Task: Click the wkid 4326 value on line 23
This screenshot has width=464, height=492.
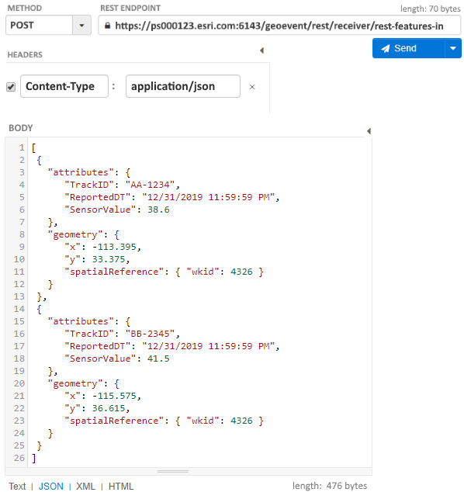Action: click(241, 421)
